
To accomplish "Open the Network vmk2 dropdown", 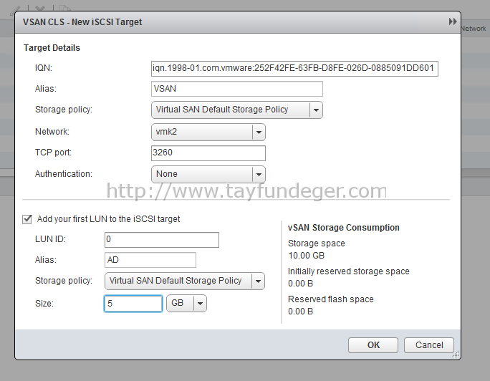I will 208,132.
